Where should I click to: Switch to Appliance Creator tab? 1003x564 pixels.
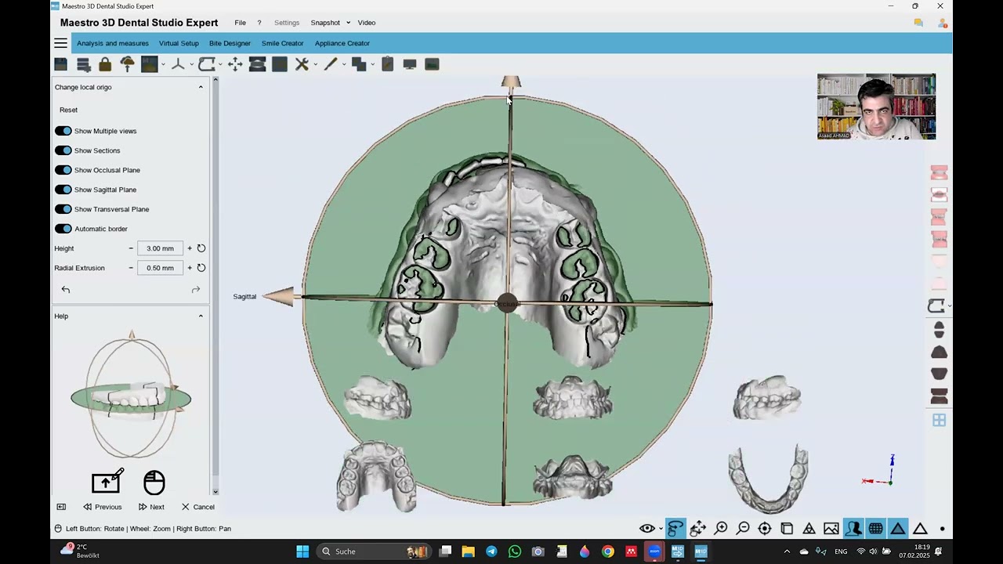(x=342, y=43)
